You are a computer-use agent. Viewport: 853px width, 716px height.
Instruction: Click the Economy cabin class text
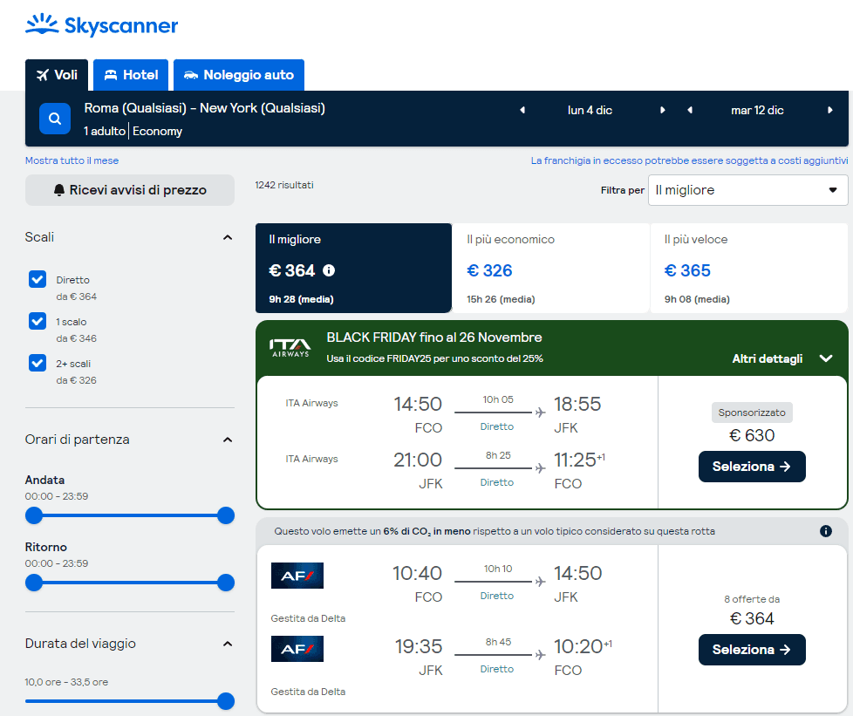(x=157, y=131)
